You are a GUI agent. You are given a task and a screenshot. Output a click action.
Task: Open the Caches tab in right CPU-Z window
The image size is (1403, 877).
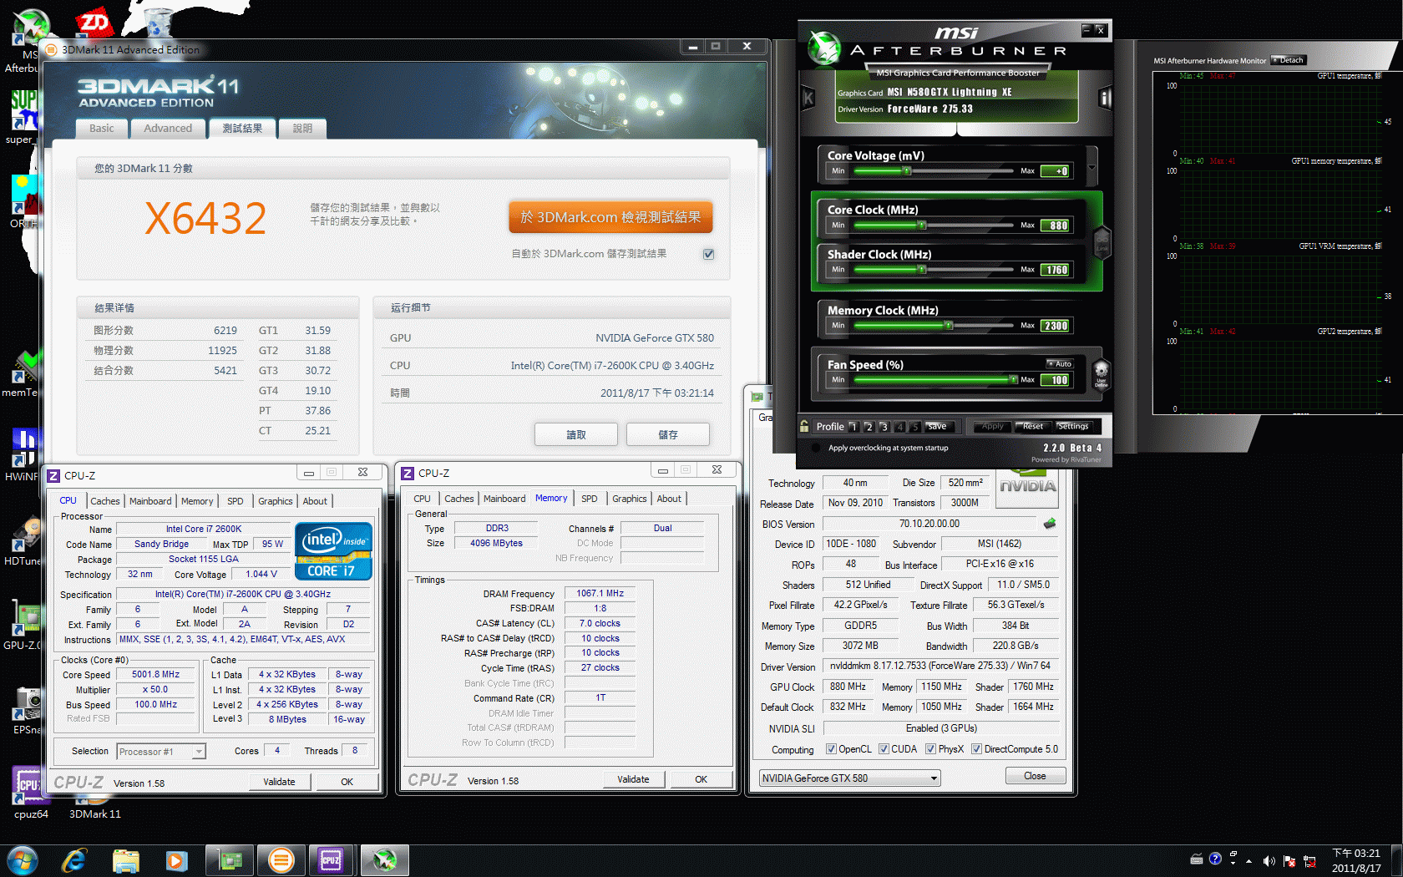[458, 499]
